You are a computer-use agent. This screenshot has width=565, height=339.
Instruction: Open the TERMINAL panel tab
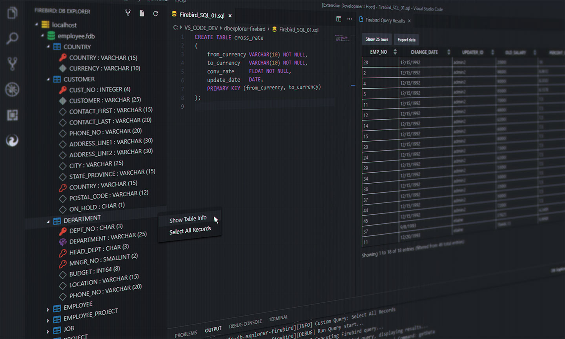pos(278,318)
